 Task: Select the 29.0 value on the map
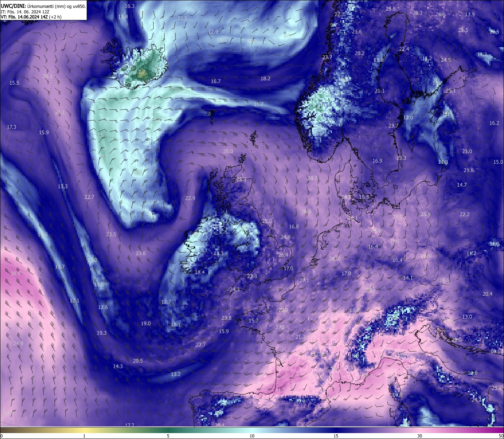[456, 340]
